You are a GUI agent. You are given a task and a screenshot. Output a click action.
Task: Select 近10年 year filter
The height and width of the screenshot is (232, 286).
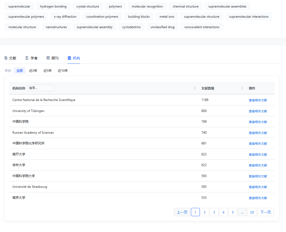63,71
